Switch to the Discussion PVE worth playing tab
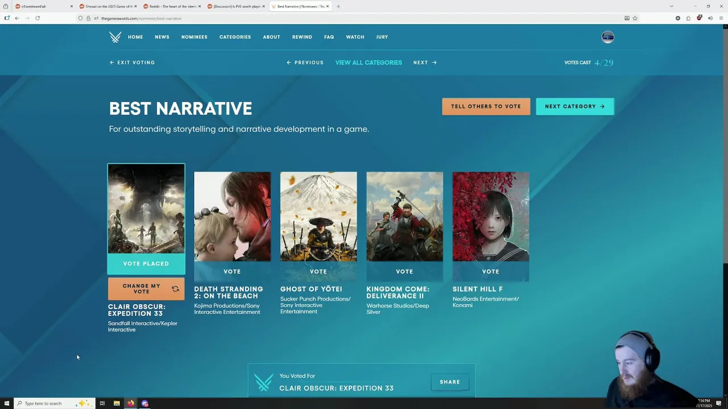Viewport: 728px width, 409px height. (x=237, y=6)
